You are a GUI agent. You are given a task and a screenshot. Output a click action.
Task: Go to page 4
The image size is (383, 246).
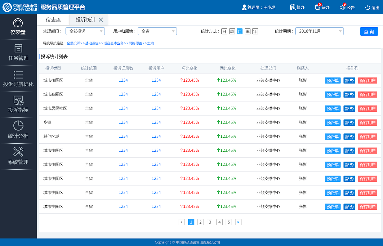click(220, 222)
